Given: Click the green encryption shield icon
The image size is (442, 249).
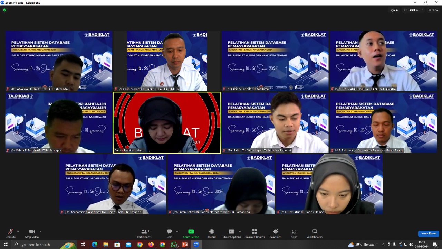Looking at the screenshot, I should coord(4,10).
